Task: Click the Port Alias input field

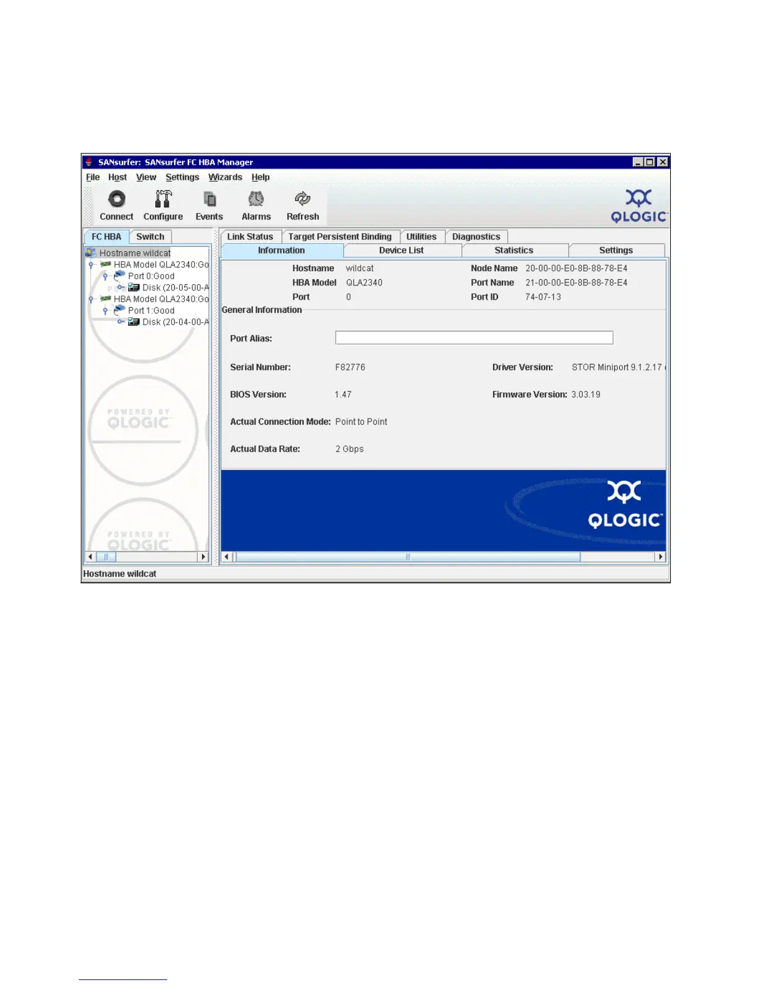Action: click(474, 338)
